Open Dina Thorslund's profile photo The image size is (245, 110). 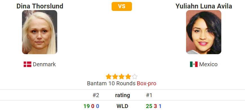(x=39, y=32)
